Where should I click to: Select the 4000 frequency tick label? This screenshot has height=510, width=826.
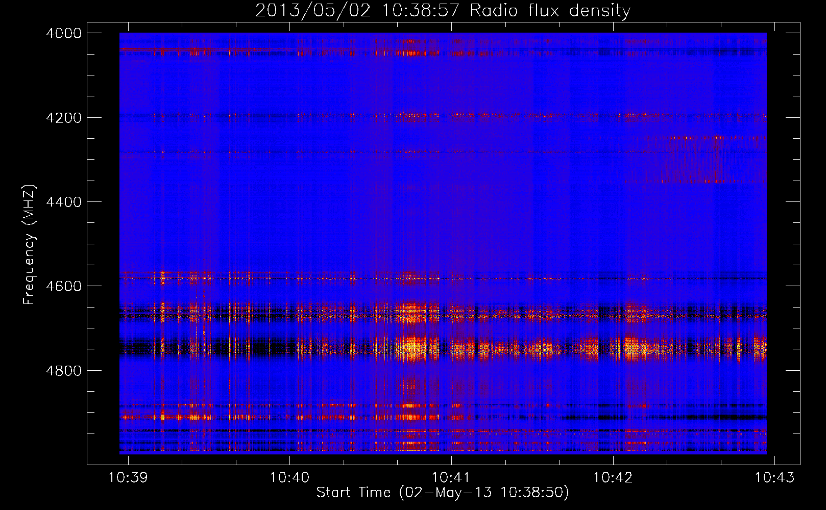(64, 33)
